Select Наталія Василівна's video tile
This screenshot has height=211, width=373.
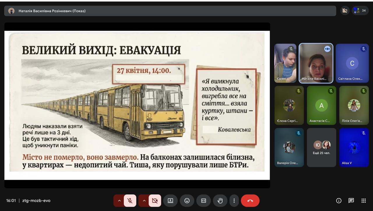point(316,63)
